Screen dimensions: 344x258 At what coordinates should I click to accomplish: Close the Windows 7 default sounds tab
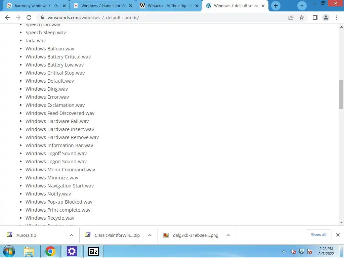[x=263, y=6]
